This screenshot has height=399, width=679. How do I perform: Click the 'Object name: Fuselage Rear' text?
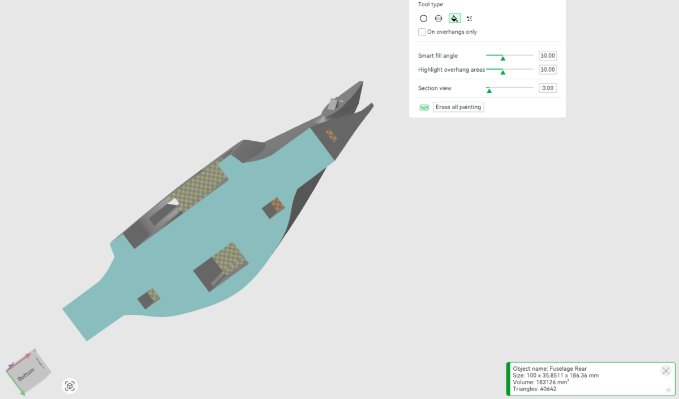click(x=549, y=368)
